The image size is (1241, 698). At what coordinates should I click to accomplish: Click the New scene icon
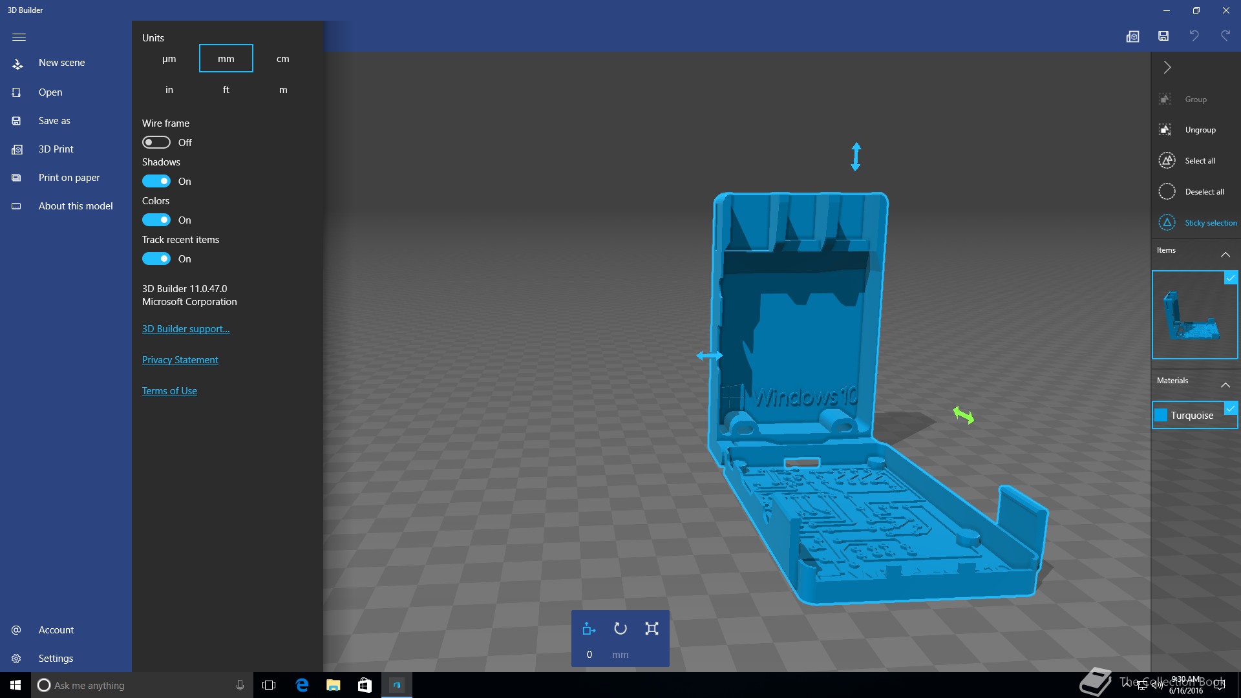(17, 63)
